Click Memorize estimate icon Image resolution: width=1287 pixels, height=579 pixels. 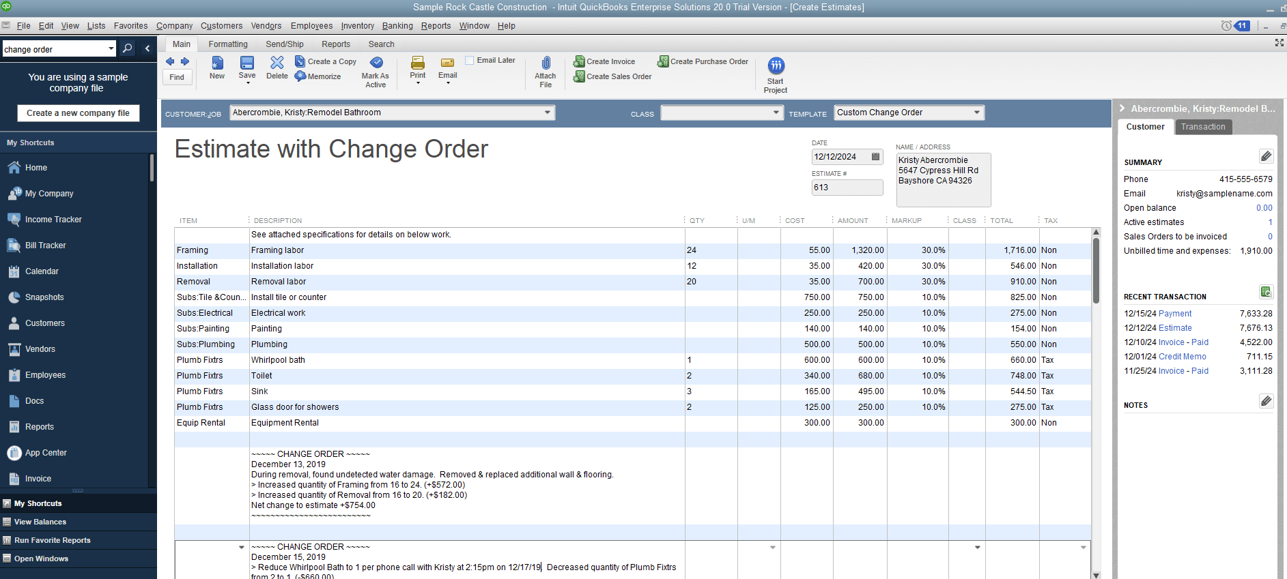(301, 76)
